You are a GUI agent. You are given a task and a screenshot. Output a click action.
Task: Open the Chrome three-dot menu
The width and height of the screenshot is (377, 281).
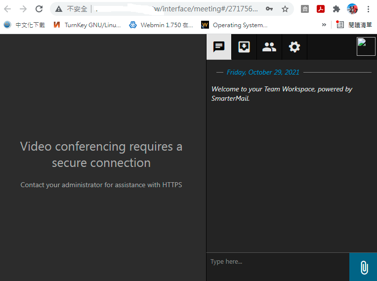369,9
